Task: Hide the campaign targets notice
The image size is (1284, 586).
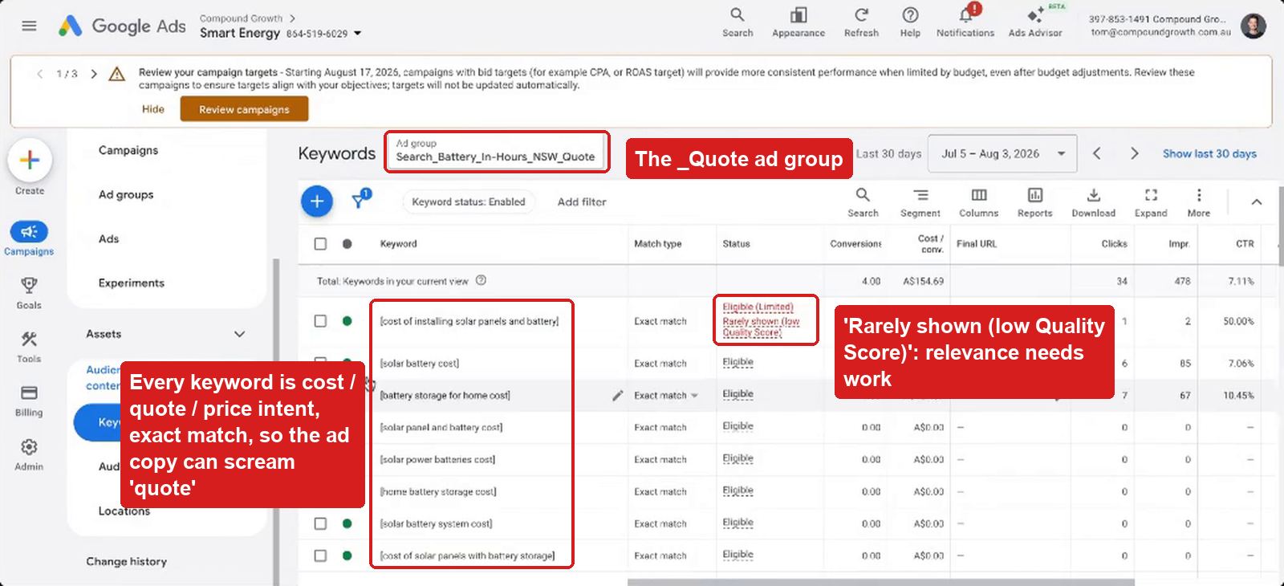Action: [x=153, y=109]
